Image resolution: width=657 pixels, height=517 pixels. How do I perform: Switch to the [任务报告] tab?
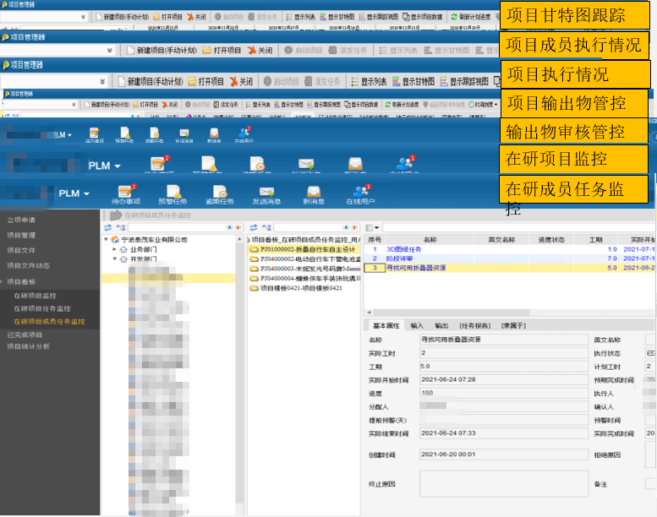474,325
